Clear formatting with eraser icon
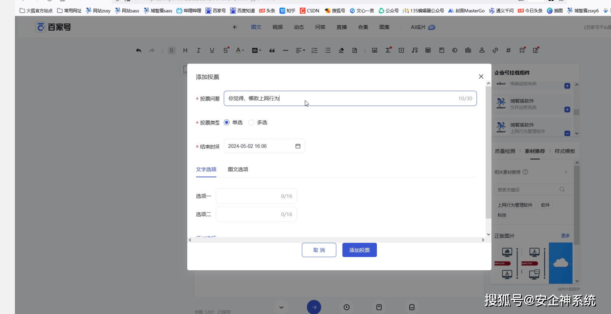The image size is (611, 314). (341, 51)
